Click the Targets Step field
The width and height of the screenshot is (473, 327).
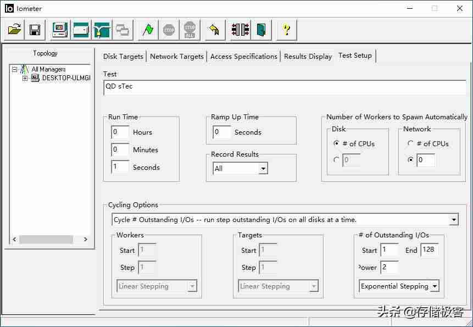pyautogui.click(x=268, y=267)
